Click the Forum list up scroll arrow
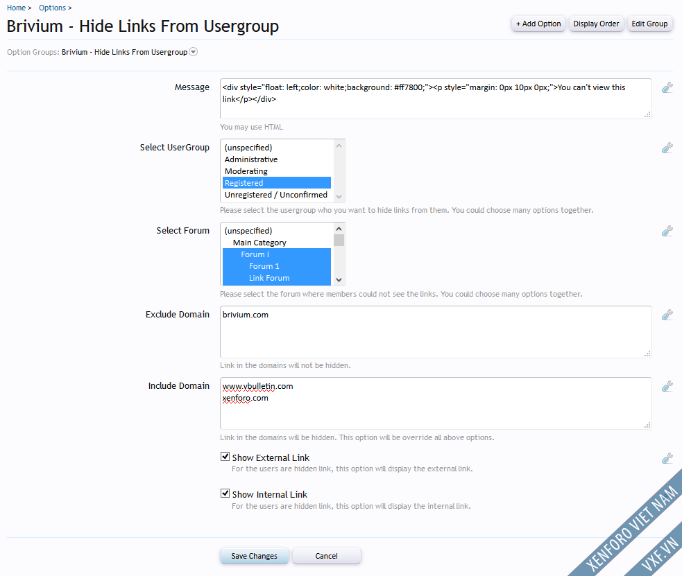682x576 pixels. (x=339, y=229)
